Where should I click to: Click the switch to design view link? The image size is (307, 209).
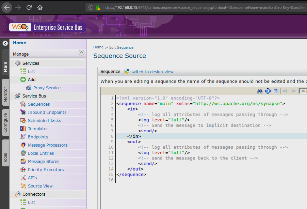[x=152, y=72]
